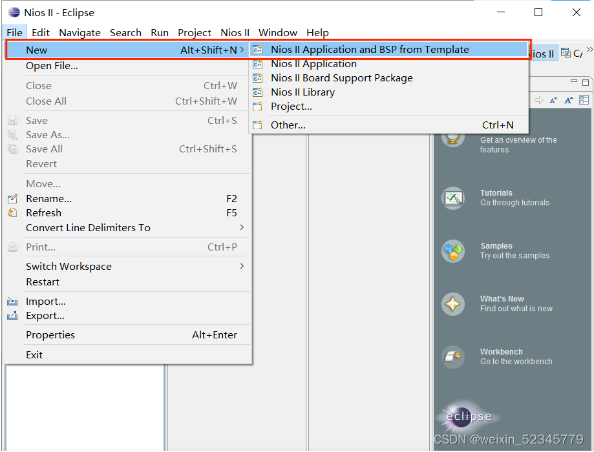The height and width of the screenshot is (452, 594).
Task: Open Properties from File menu
Action: (128, 335)
